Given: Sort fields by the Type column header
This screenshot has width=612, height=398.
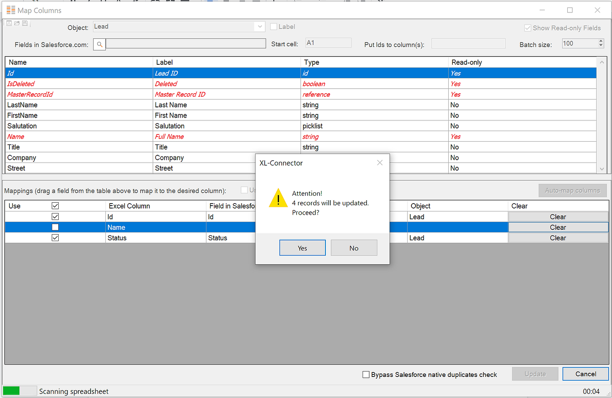Looking at the screenshot, I should pos(374,62).
